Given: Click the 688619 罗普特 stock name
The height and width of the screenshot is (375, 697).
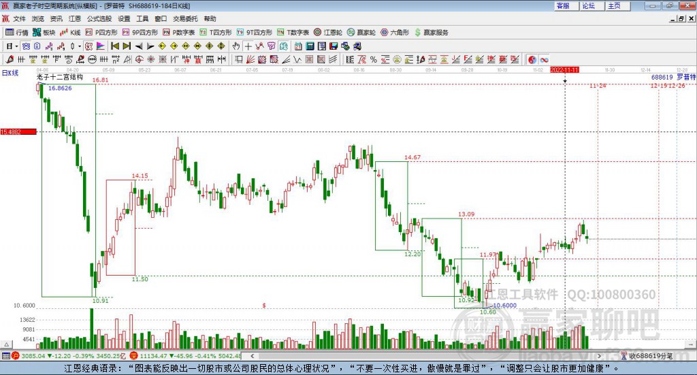Looking at the screenshot, I should (673, 78).
